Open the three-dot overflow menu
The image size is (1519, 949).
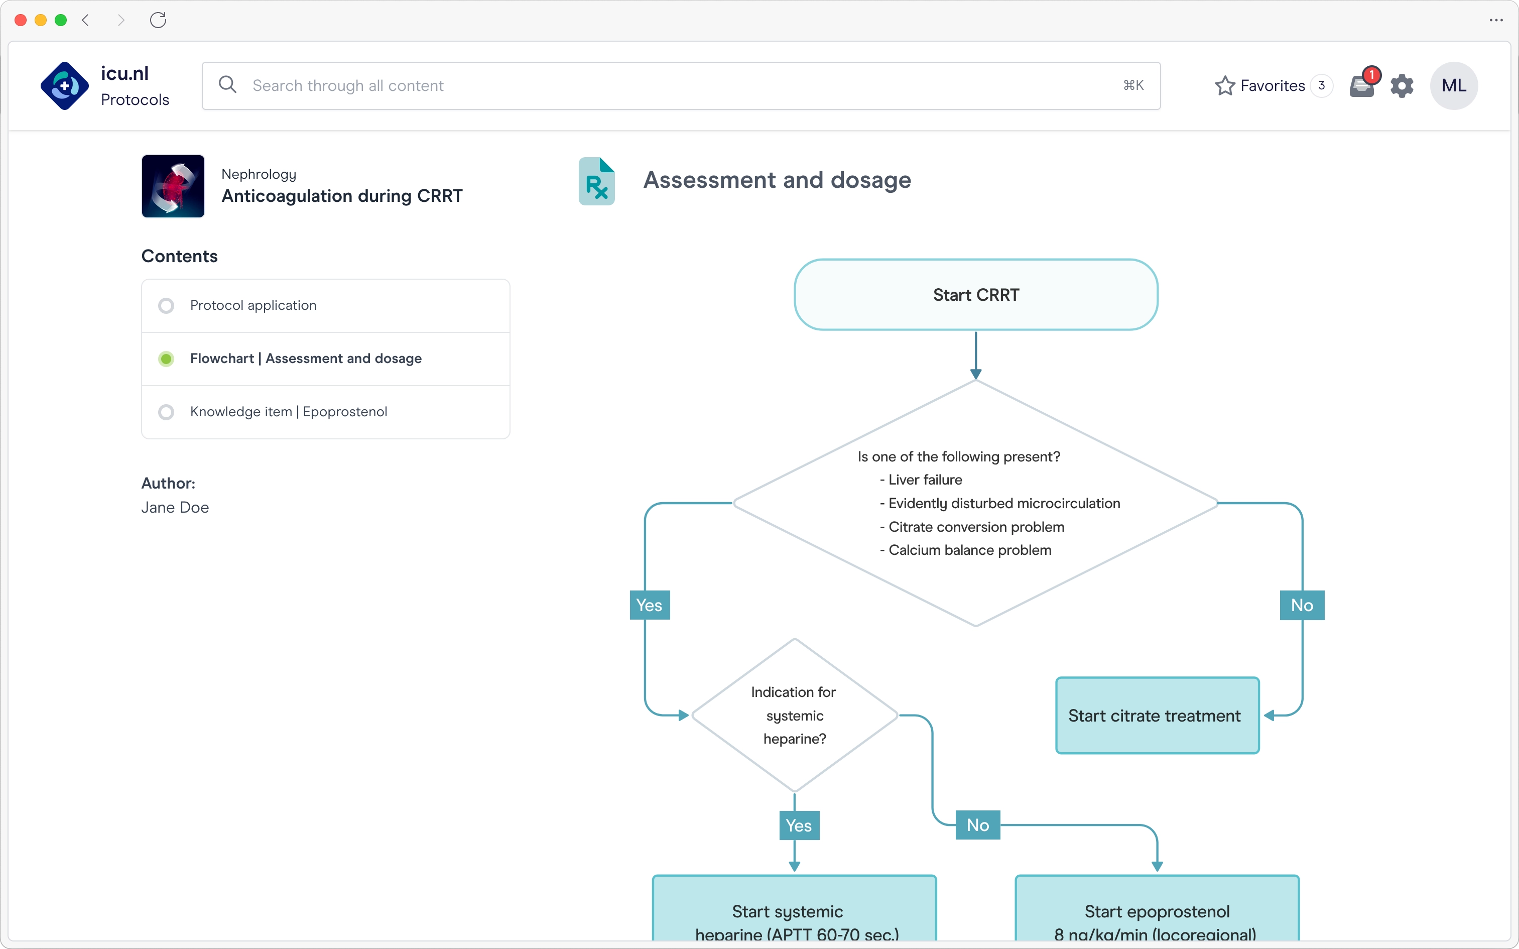pos(1496,20)
